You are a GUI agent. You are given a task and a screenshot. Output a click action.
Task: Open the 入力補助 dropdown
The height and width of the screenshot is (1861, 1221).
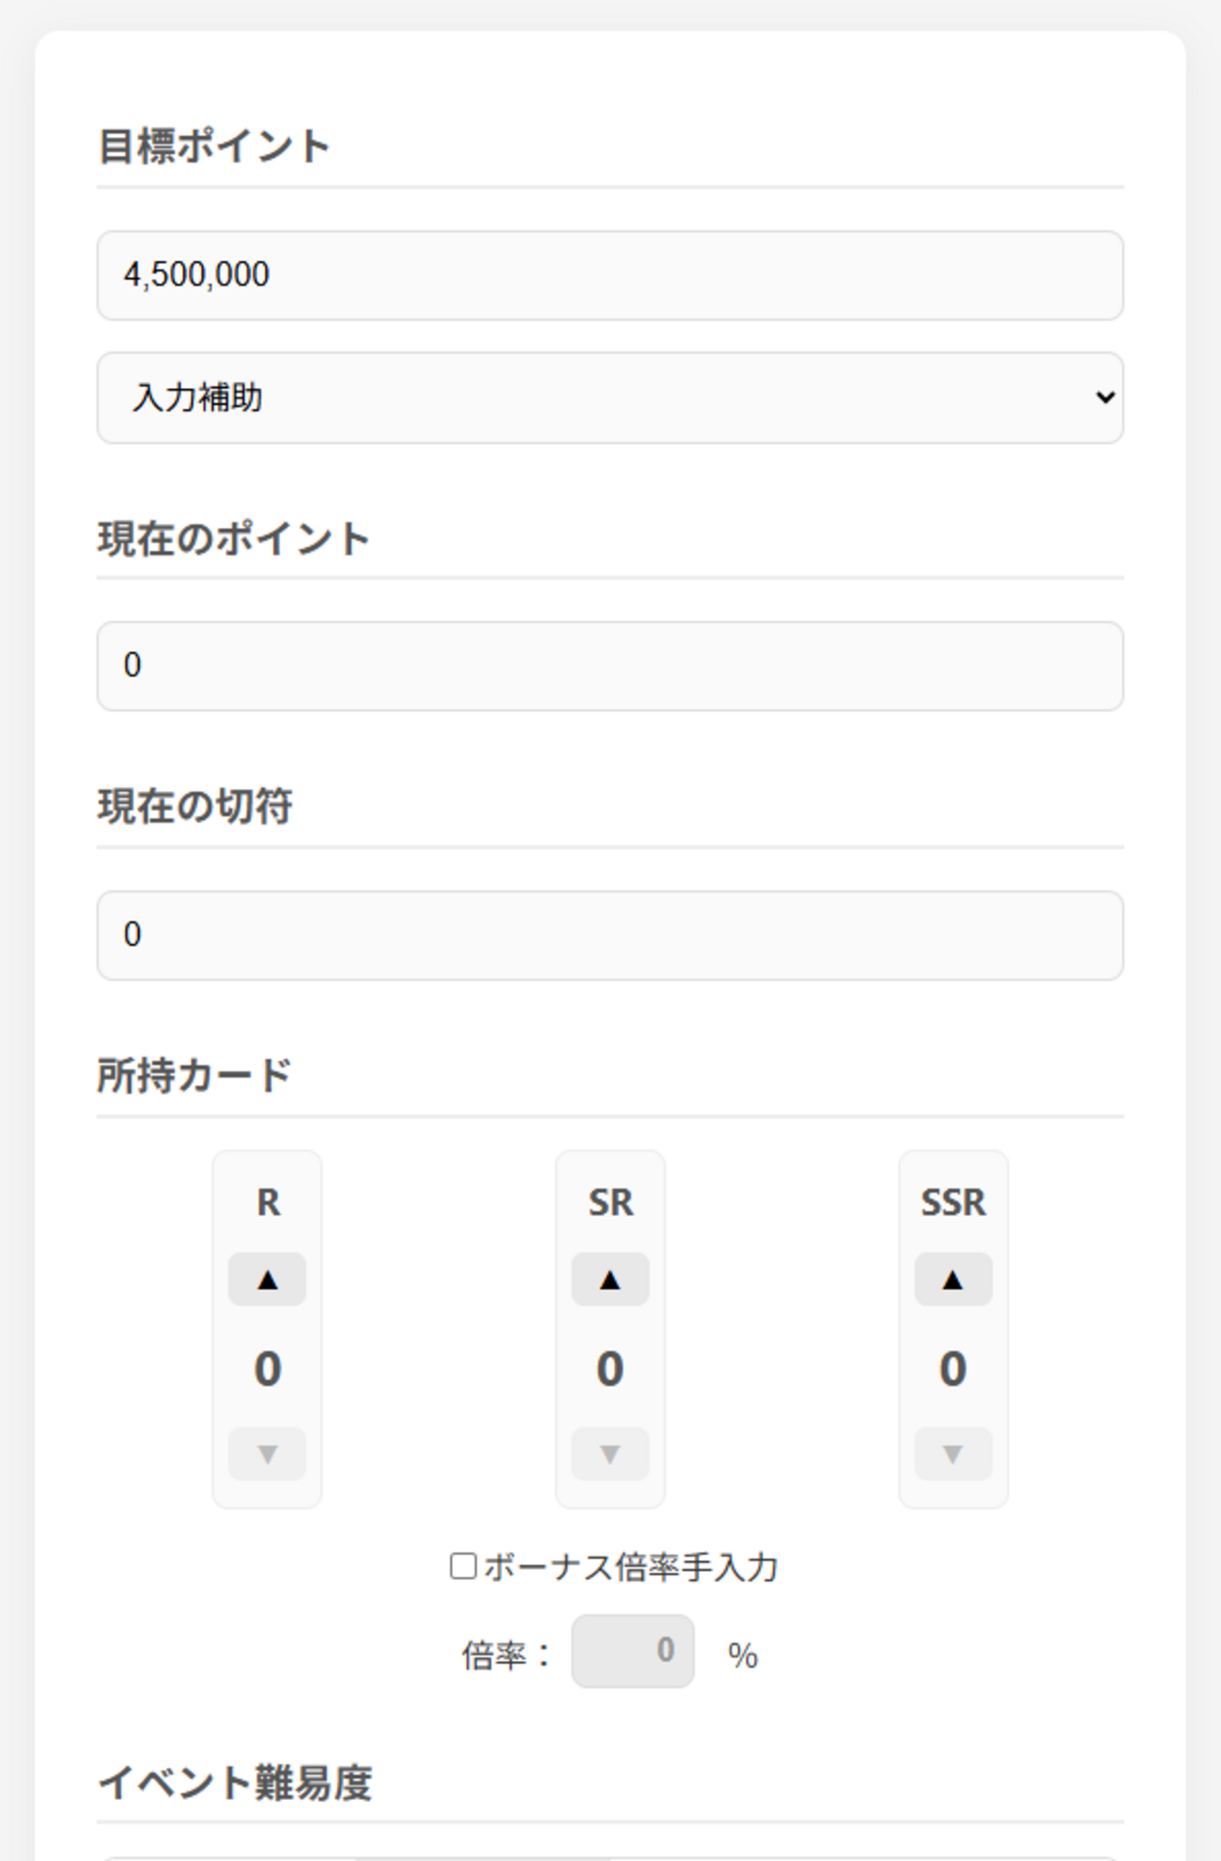[610, 397]
